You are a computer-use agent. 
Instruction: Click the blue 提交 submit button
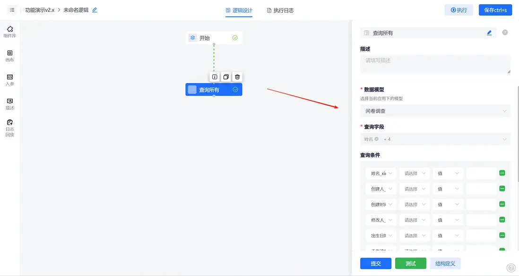pyautogui.click(x=376, y=263)
